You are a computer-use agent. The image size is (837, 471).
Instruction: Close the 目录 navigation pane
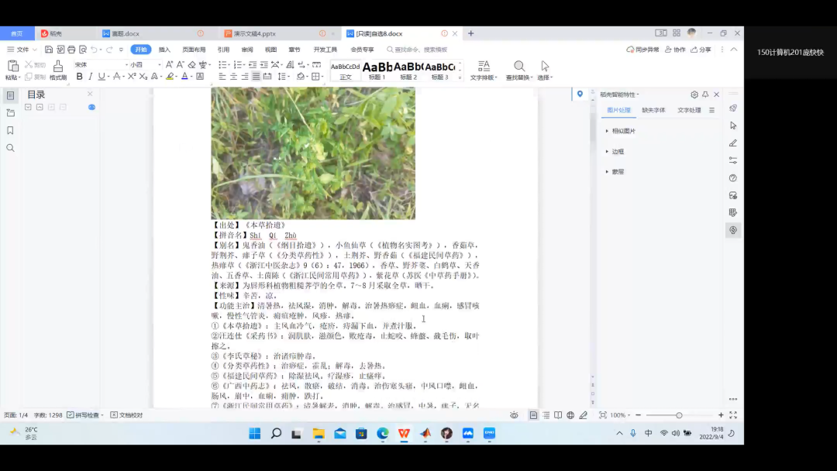coord(90,94)
